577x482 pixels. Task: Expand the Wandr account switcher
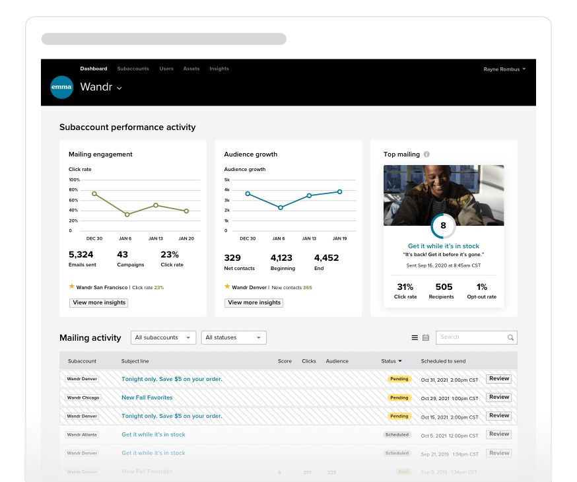point(119,87)
